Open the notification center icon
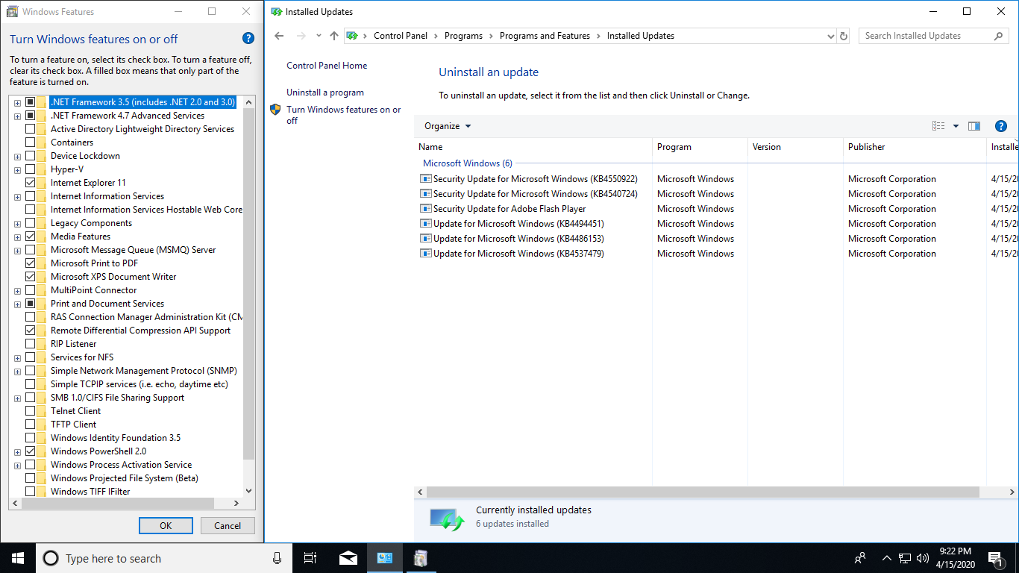This screenshot has width=1019, height=573. [x=995, y=558]
